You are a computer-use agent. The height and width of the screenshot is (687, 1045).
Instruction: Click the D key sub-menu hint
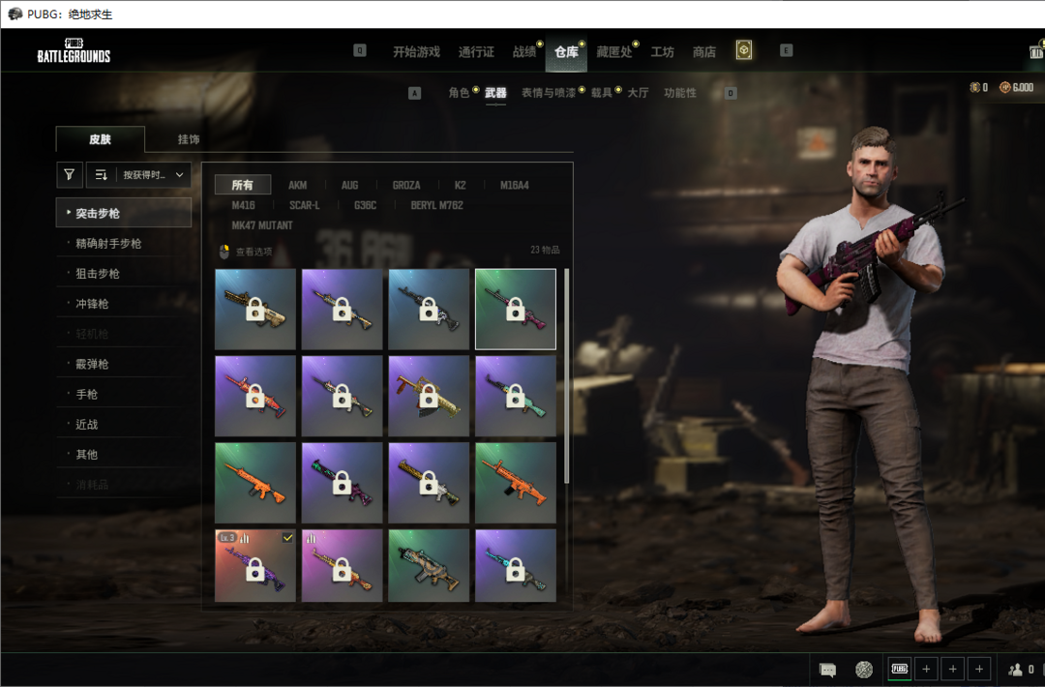(x=731, y=93)
